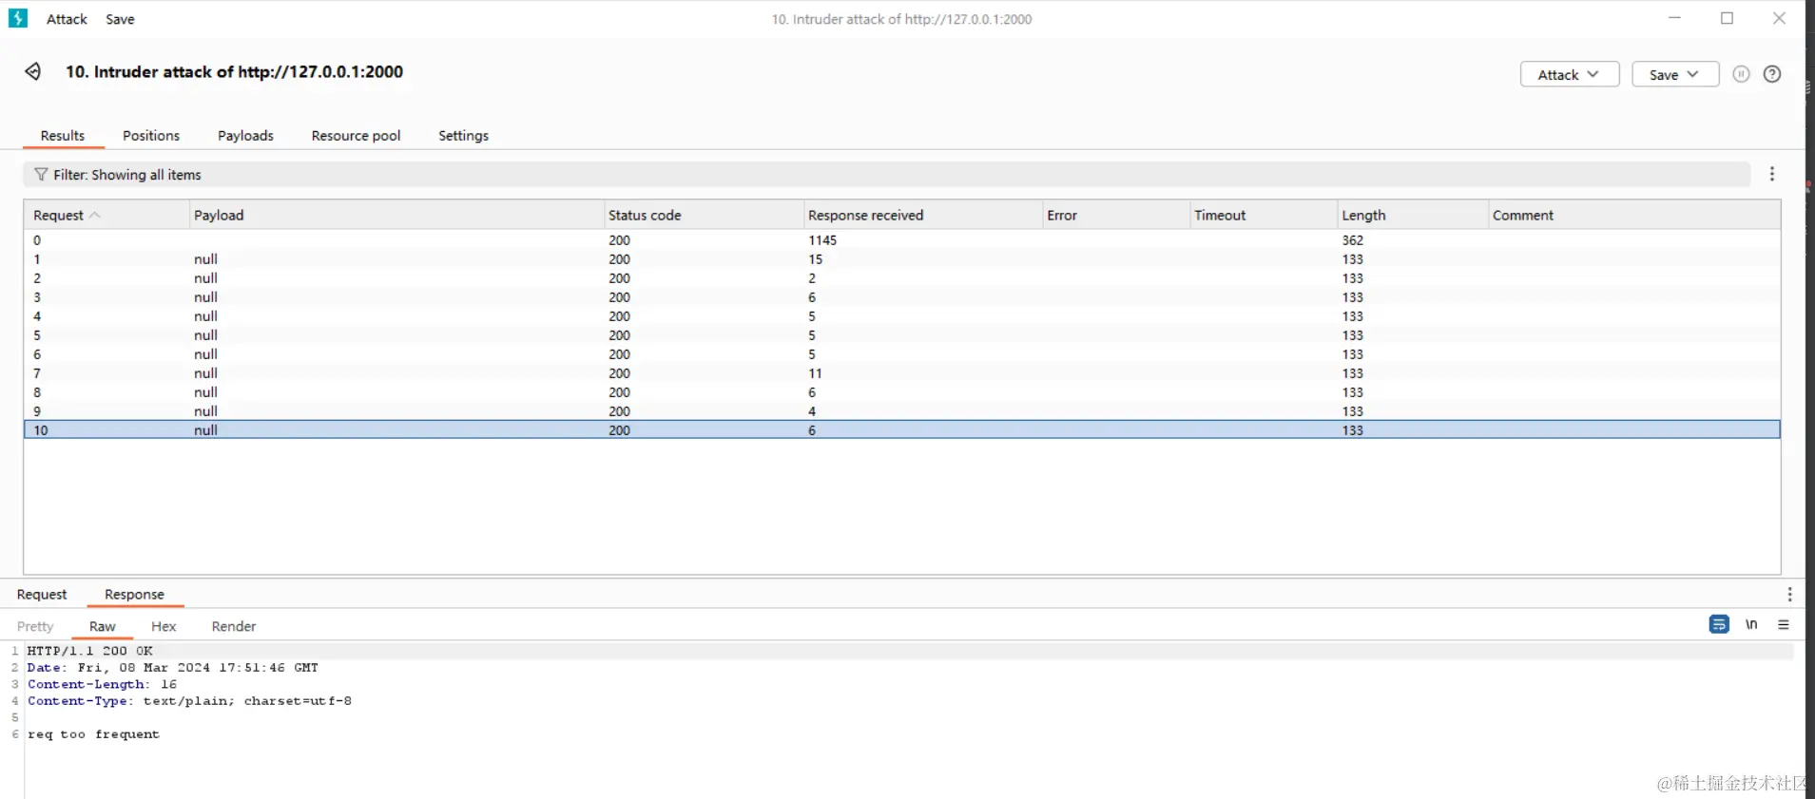Open the Save menu in the menu bar
Image resolution: width=1815 pixels, height=799 pixels.
[x=120, y=19]
